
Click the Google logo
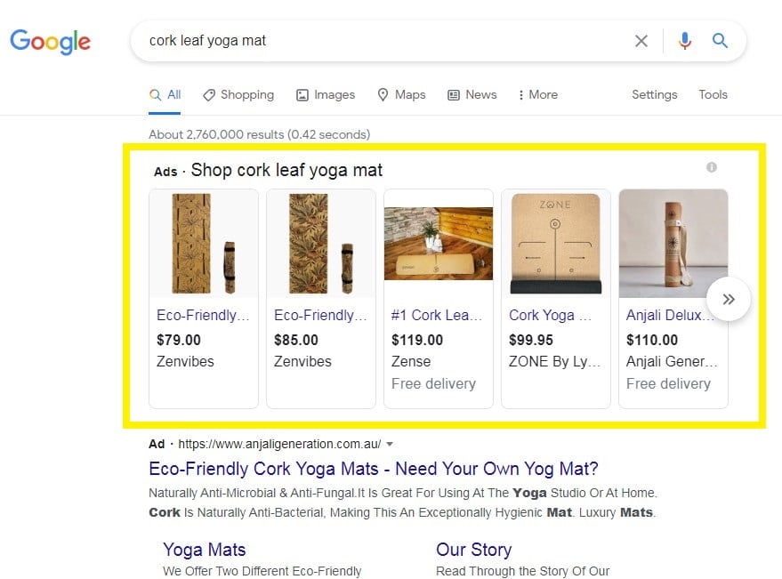pos(50,41)
